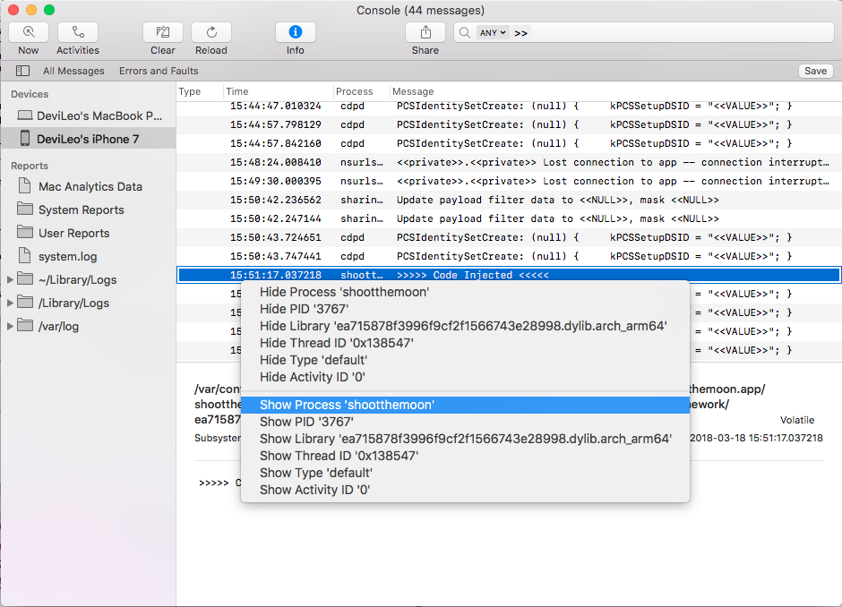Select the 15:48:24.008410 nsurls log row
The image size is (842, 607).
(509, 162)
